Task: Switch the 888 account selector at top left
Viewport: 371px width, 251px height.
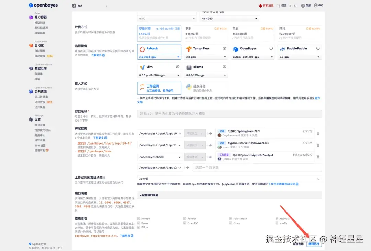Action: [x=90, y=6]
